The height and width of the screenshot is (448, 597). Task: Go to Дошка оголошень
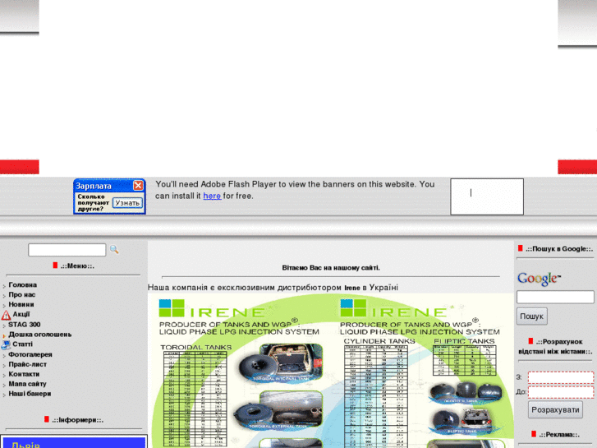(40, 335)
